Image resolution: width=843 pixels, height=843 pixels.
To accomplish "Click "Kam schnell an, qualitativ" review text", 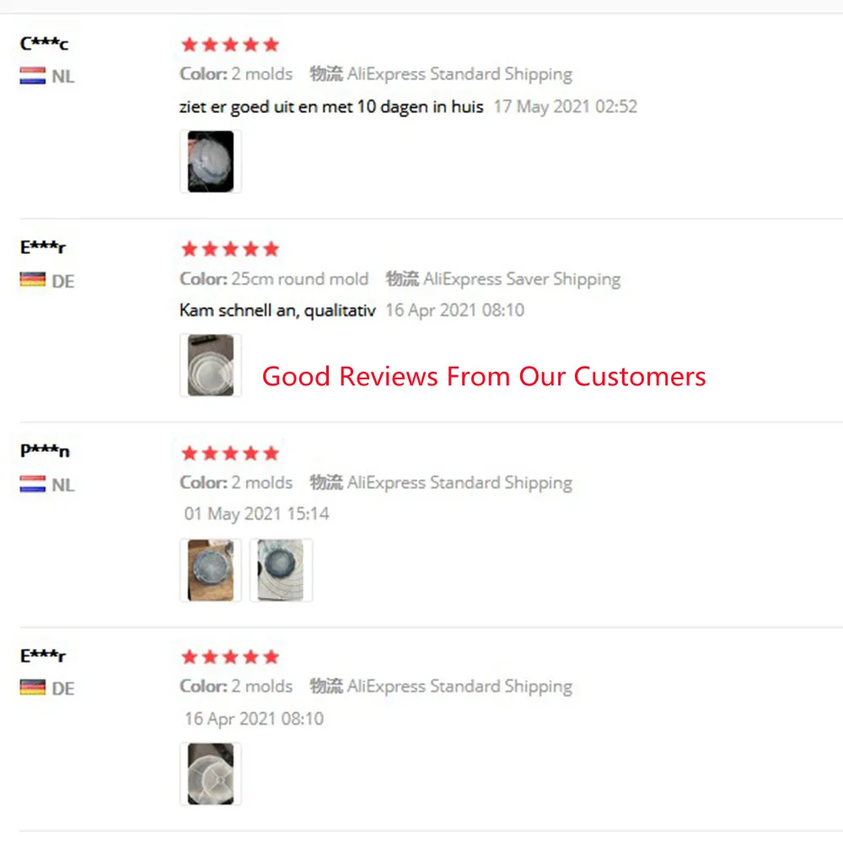I will click(x=277, y=310).
